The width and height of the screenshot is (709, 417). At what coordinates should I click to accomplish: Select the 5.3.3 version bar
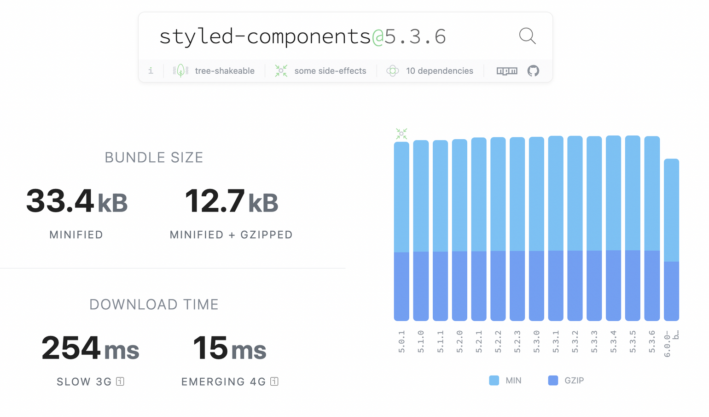click(x=594, y=229)
